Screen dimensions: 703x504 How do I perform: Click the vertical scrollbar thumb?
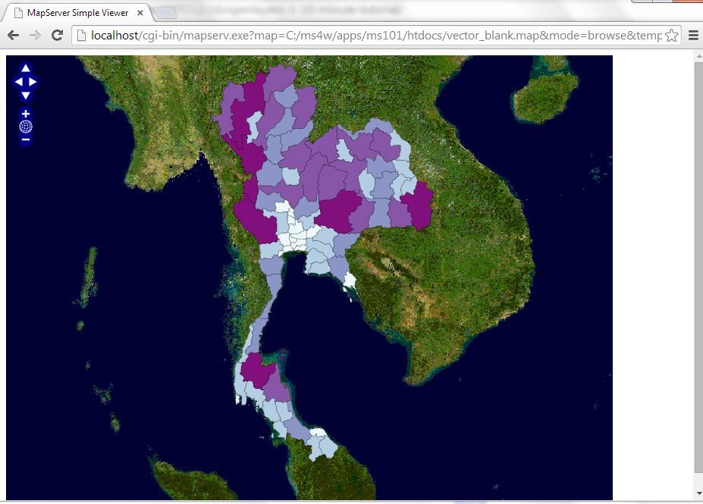pyautogui.click(x=698, y=268)
